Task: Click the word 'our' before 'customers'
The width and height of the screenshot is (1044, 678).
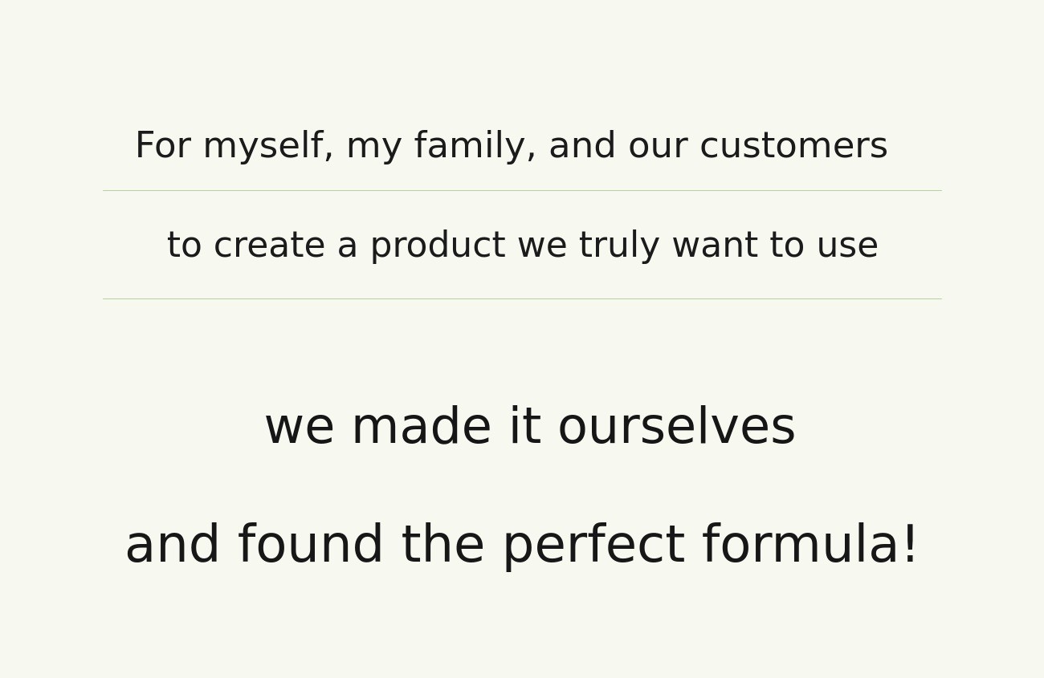Action: 658,146
